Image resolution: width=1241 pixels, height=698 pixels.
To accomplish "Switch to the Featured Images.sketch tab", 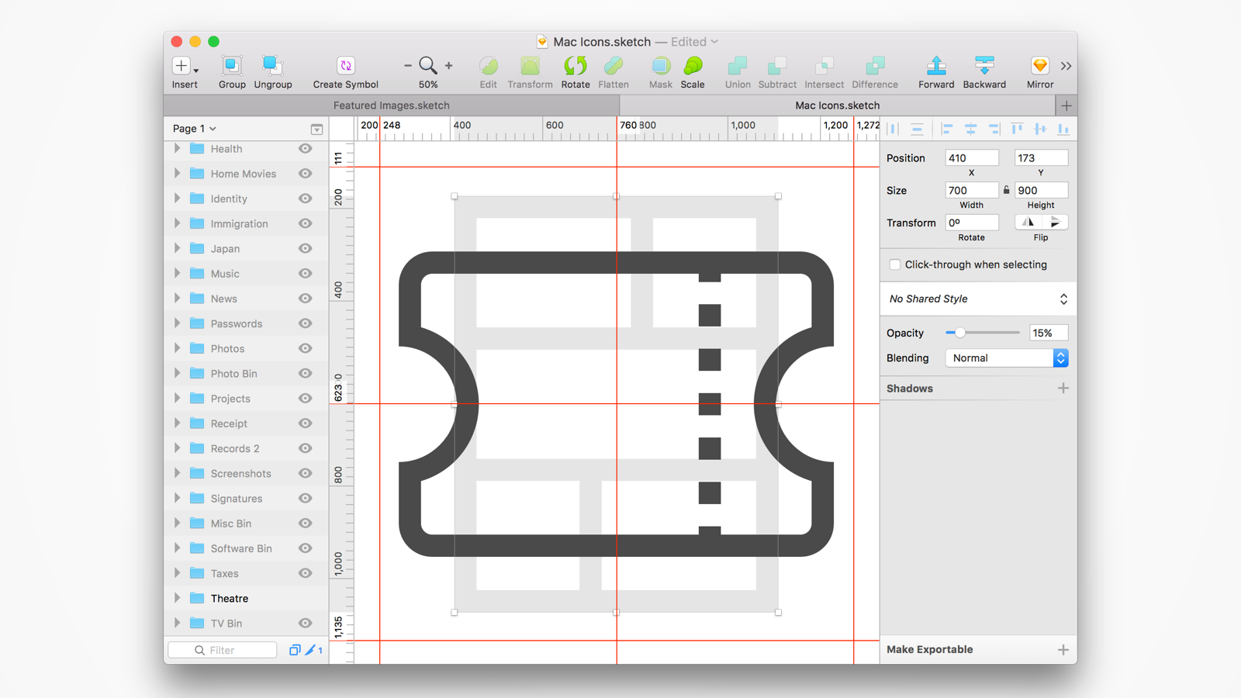I will pyautogui.click(x=391, y=105).
